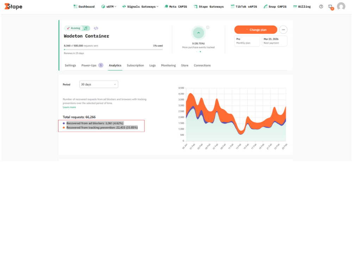Click the 25 Feb chart axis label
The image size is (352, 264).
[x=285, y=146]
